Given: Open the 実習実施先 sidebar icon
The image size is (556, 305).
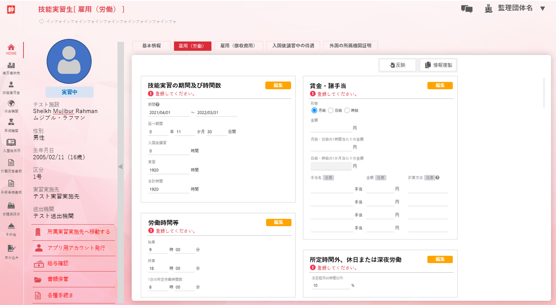Looking at the screenshot, I should point(11,66).
